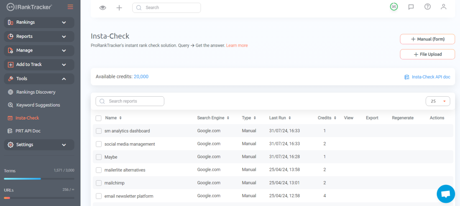Click the File Upload button
The width and height of the screenshot is (460, 206).
point(427,54)
